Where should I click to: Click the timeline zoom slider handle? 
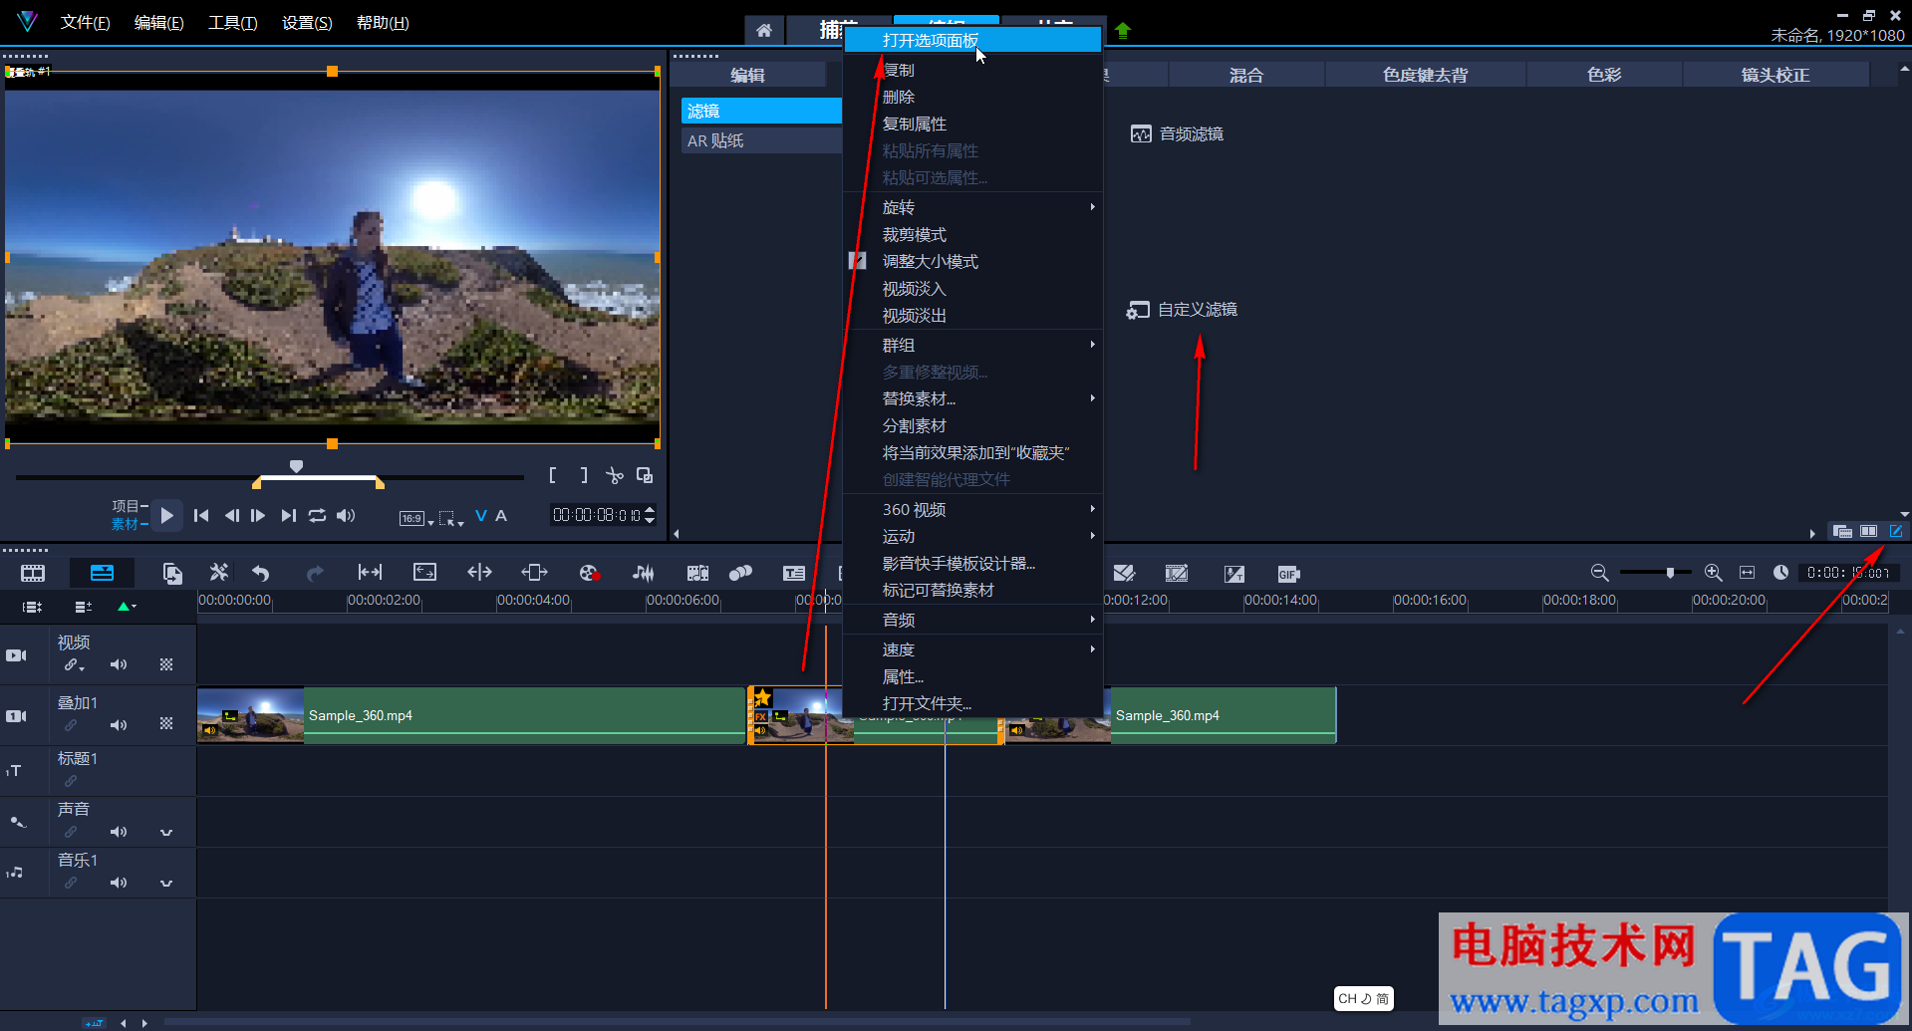point(1670,573)
